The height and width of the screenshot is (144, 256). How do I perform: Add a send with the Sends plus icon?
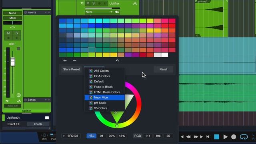pyautogui.click(x=49, y=100)
